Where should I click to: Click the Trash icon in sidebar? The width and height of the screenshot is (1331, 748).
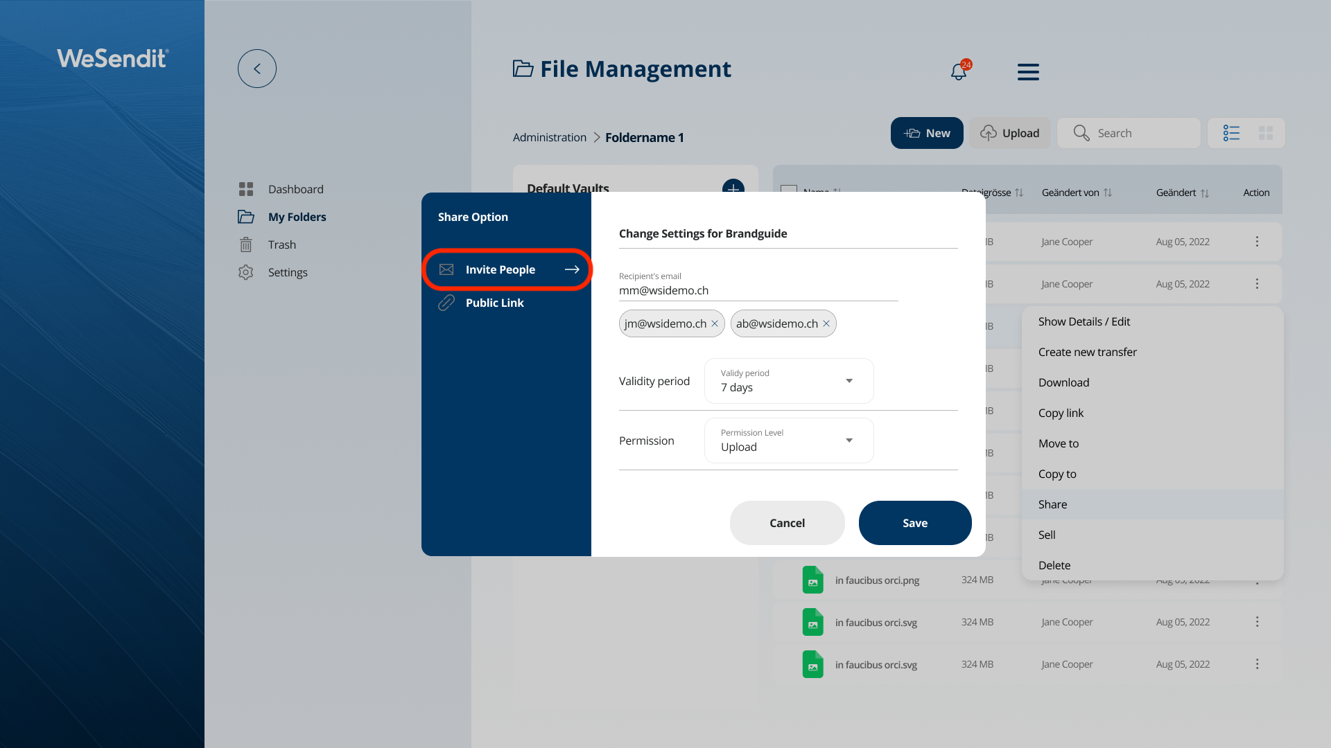245,244
